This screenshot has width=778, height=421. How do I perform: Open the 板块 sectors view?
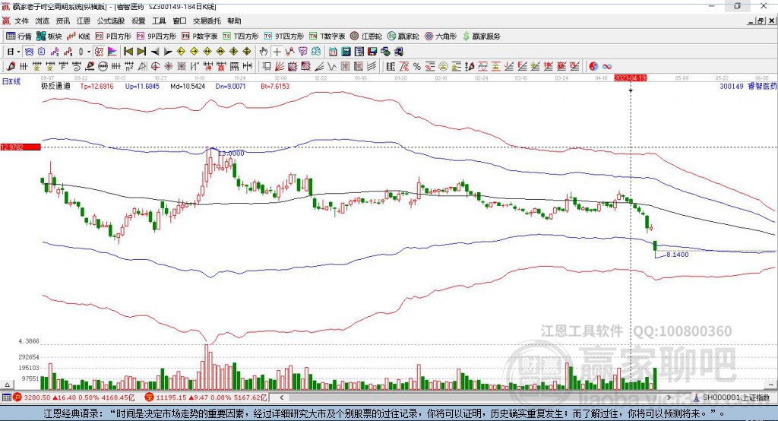[x=49, y=36]
